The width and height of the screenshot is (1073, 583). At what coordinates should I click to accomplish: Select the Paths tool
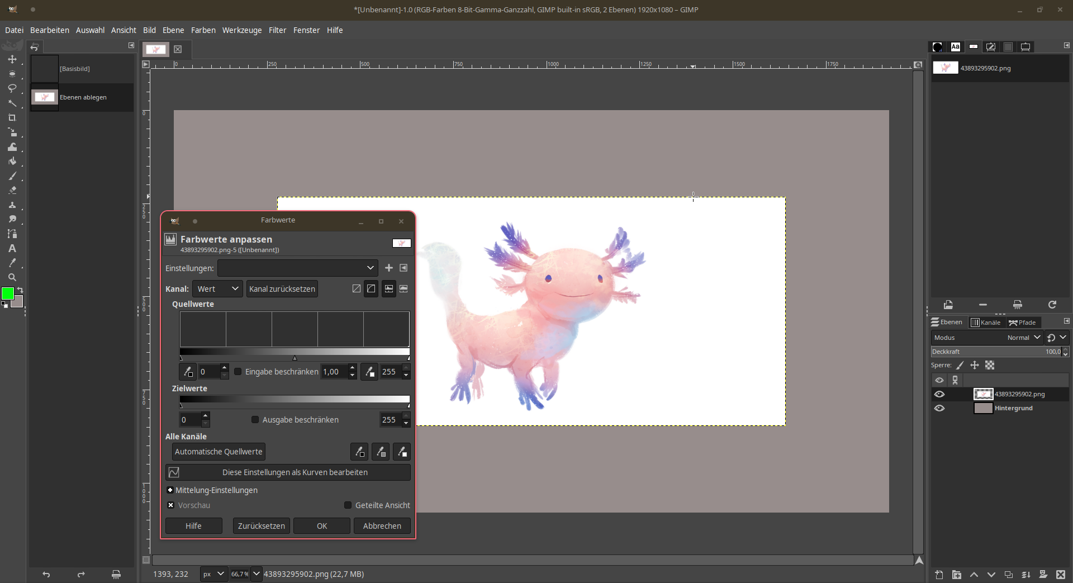[x=12, y=234]
